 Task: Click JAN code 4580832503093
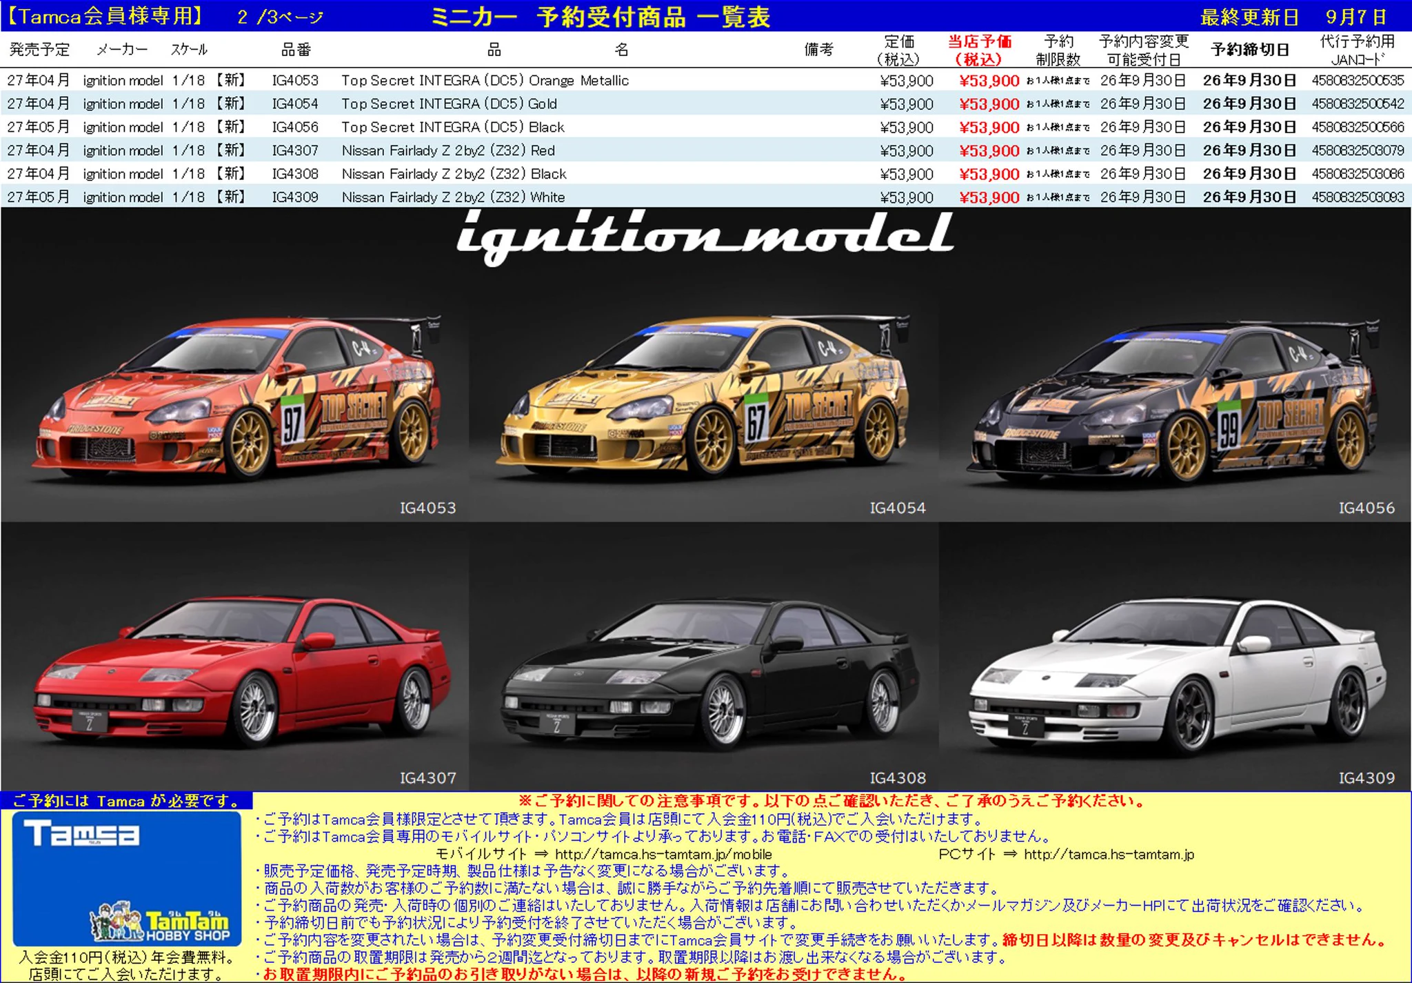pos(1358,197)
